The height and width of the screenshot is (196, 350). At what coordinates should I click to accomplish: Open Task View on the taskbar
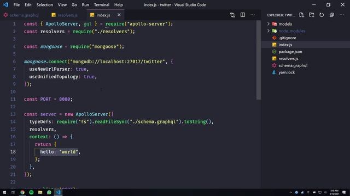point(13,192)
